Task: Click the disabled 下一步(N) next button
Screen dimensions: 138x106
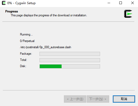Action: (x=98, y=99)
